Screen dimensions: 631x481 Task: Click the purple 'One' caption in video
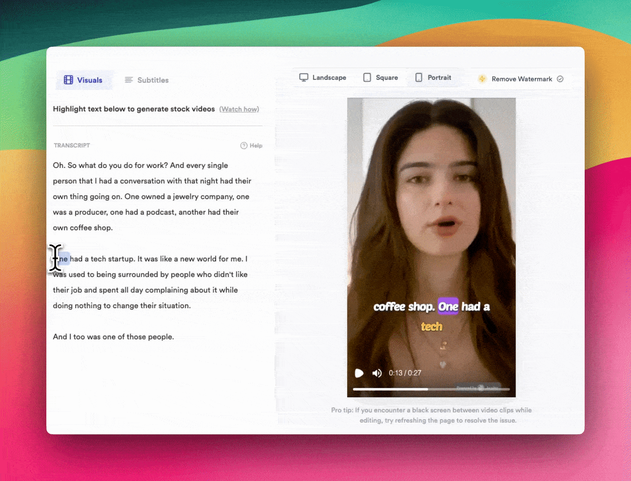click(448, 306)
